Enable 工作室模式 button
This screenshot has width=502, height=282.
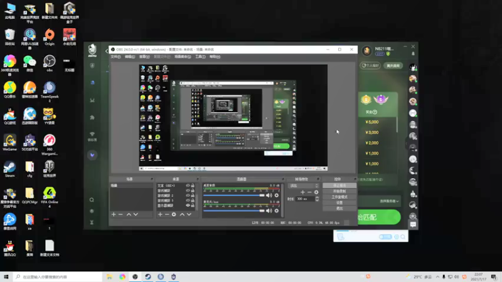point(339,197)
